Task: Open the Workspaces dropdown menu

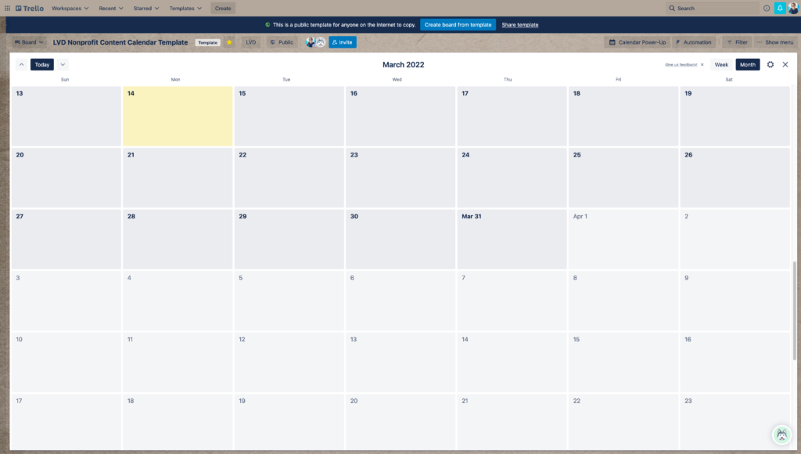Action: pyautogui.click(x=70, y=8)
